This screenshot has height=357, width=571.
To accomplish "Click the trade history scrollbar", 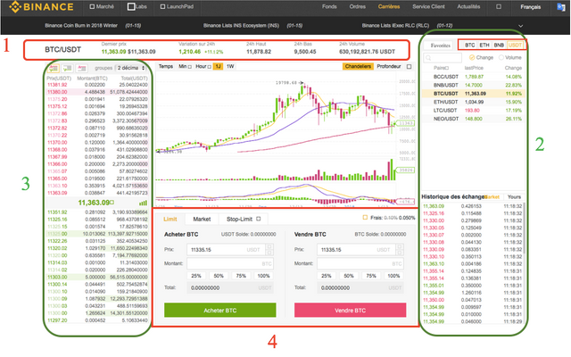I will [x=524, y=229].
